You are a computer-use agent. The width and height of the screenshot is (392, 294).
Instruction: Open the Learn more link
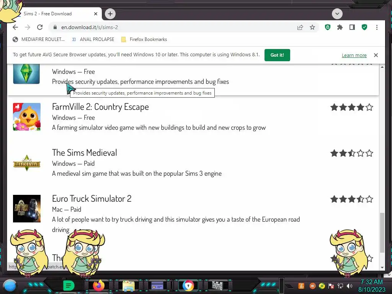[354, 55]
